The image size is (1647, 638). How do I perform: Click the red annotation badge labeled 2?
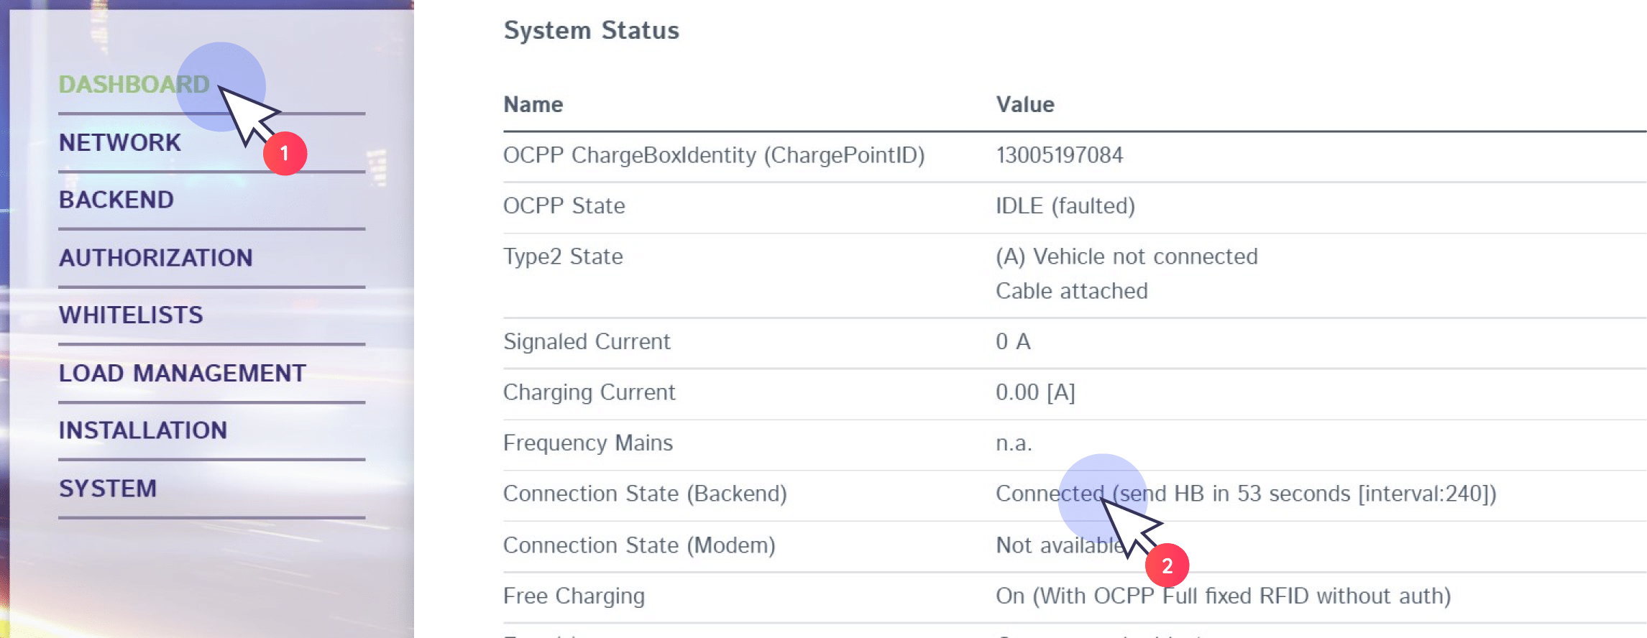[x=1169, y=565]
